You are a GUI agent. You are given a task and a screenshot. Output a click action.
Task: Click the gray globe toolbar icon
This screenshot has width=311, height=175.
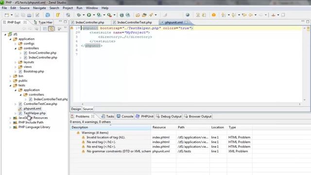(x=188, y=15)
